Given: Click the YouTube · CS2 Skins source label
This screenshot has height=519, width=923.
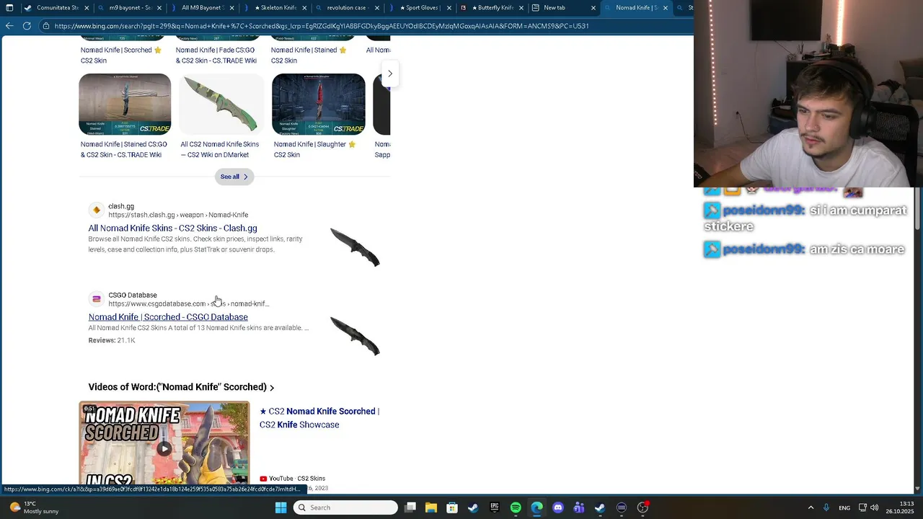Looking at the screenshot, I should (293, 479).
